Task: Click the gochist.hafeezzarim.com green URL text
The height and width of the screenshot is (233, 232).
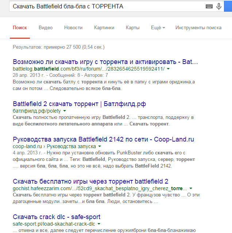Action: [x=100, y=189]
